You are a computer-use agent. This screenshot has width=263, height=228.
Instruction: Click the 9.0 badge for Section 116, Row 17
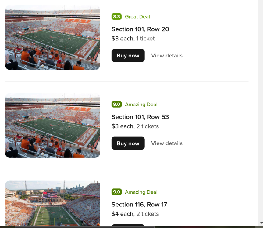pyautogui.click(x=116, y=192)
